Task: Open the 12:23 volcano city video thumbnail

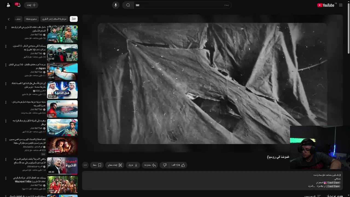Action: pos(62,109)
